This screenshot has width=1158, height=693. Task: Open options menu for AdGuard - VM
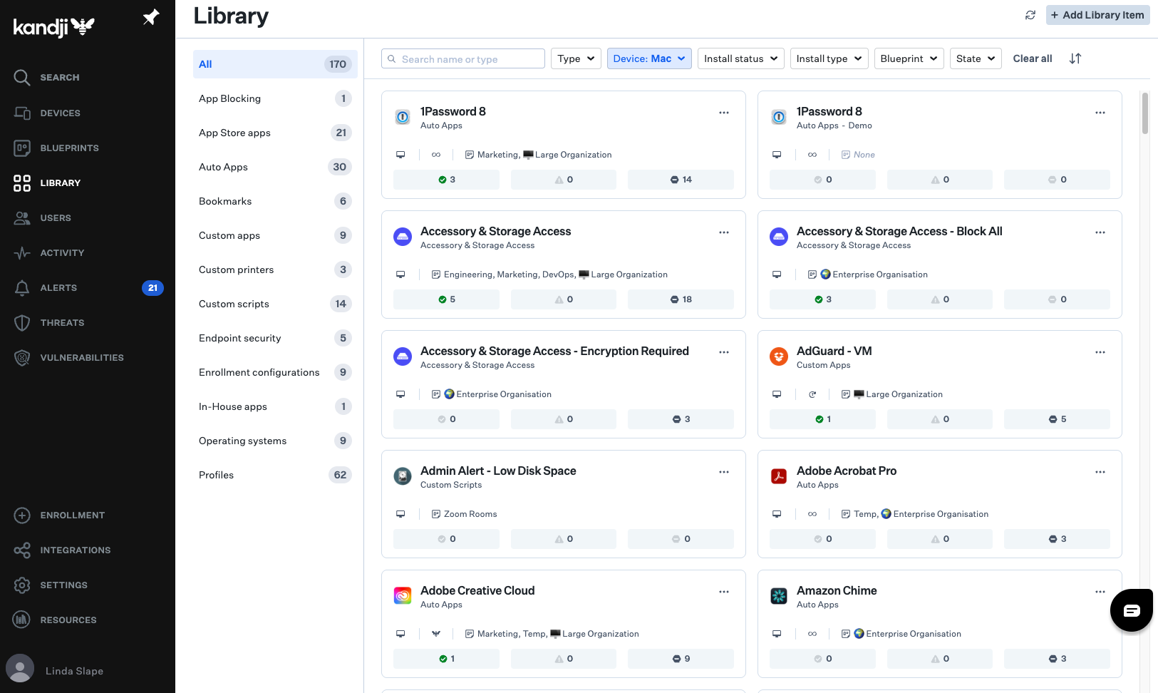click(1100, 352)
